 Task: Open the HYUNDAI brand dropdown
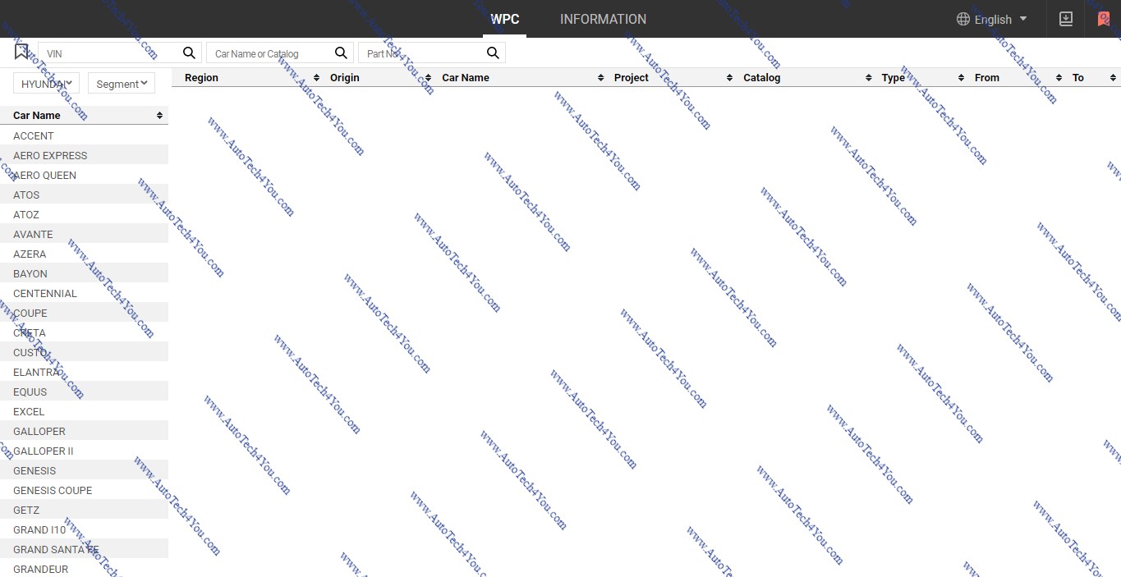click(47, 84)
